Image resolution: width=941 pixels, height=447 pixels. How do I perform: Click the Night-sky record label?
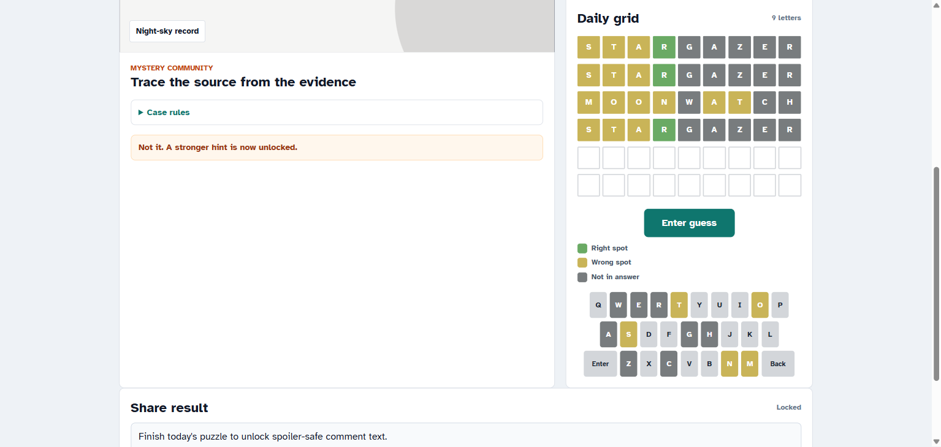click(167, 31)
